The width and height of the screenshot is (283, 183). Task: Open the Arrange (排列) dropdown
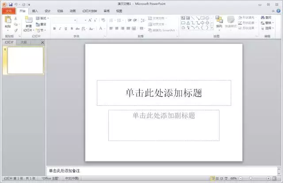[x=219, y=23]
